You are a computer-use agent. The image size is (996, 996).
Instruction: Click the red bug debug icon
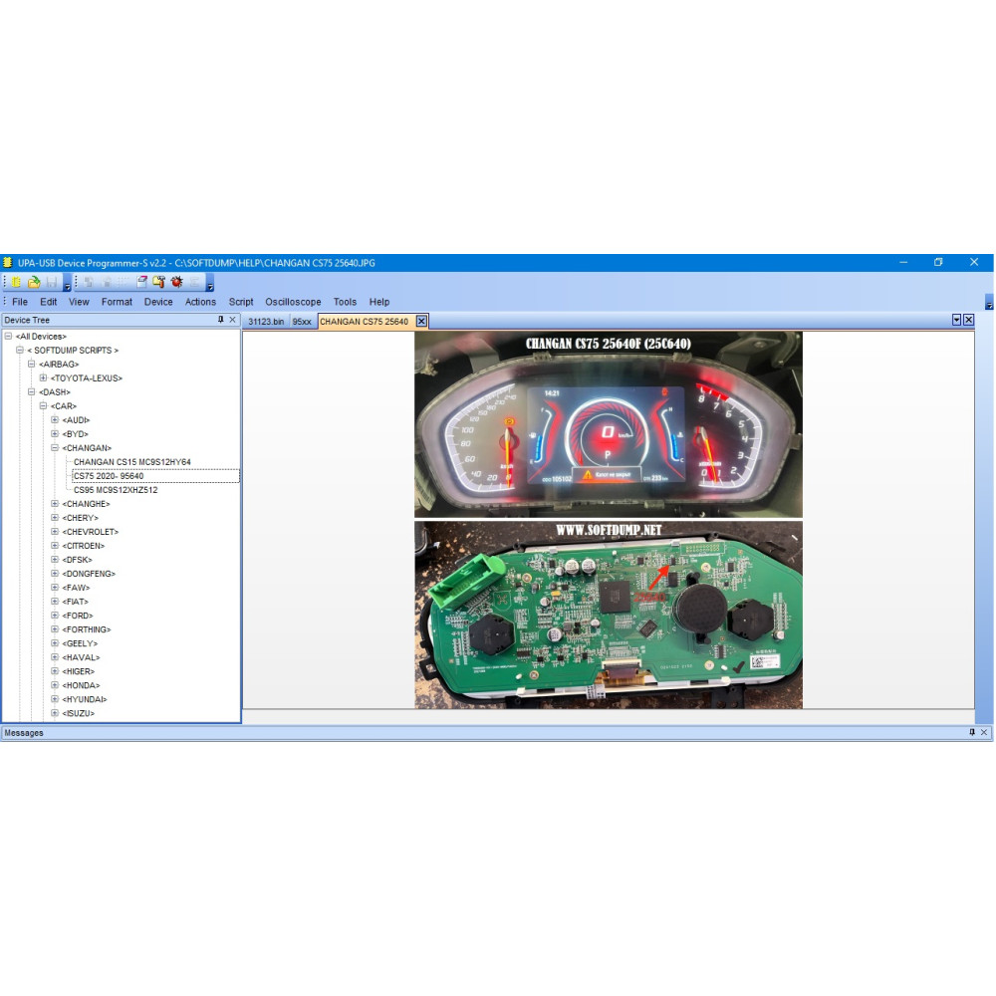176,282
